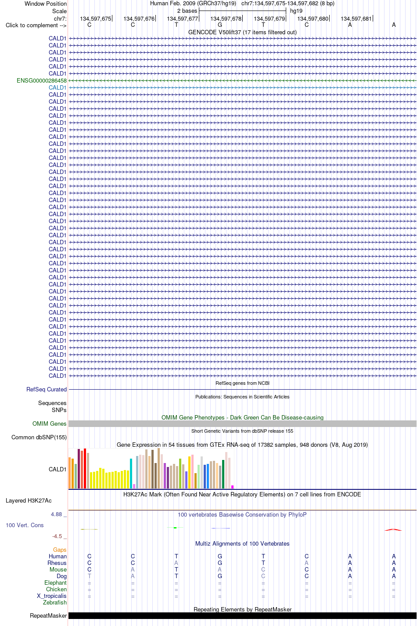Viewport: 417px width, 626px height.
Task: Open the 100 Vert. Cons track label
Action: coord(25,525)
